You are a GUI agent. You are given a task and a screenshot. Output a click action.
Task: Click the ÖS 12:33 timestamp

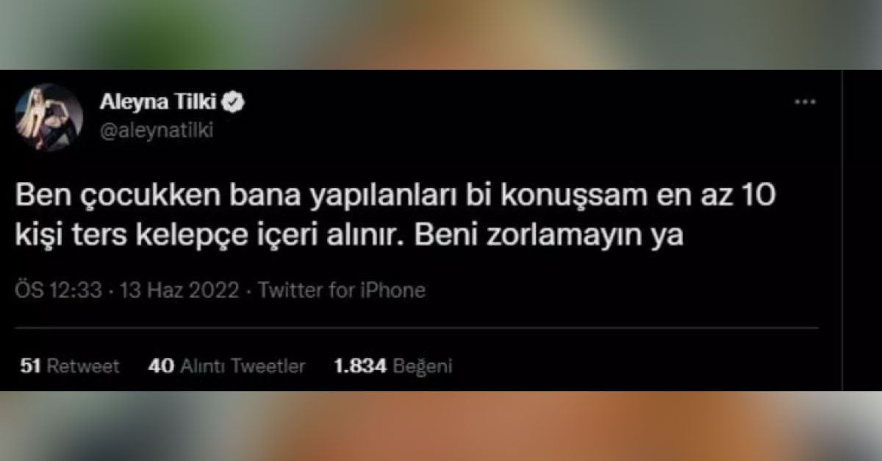58,290
